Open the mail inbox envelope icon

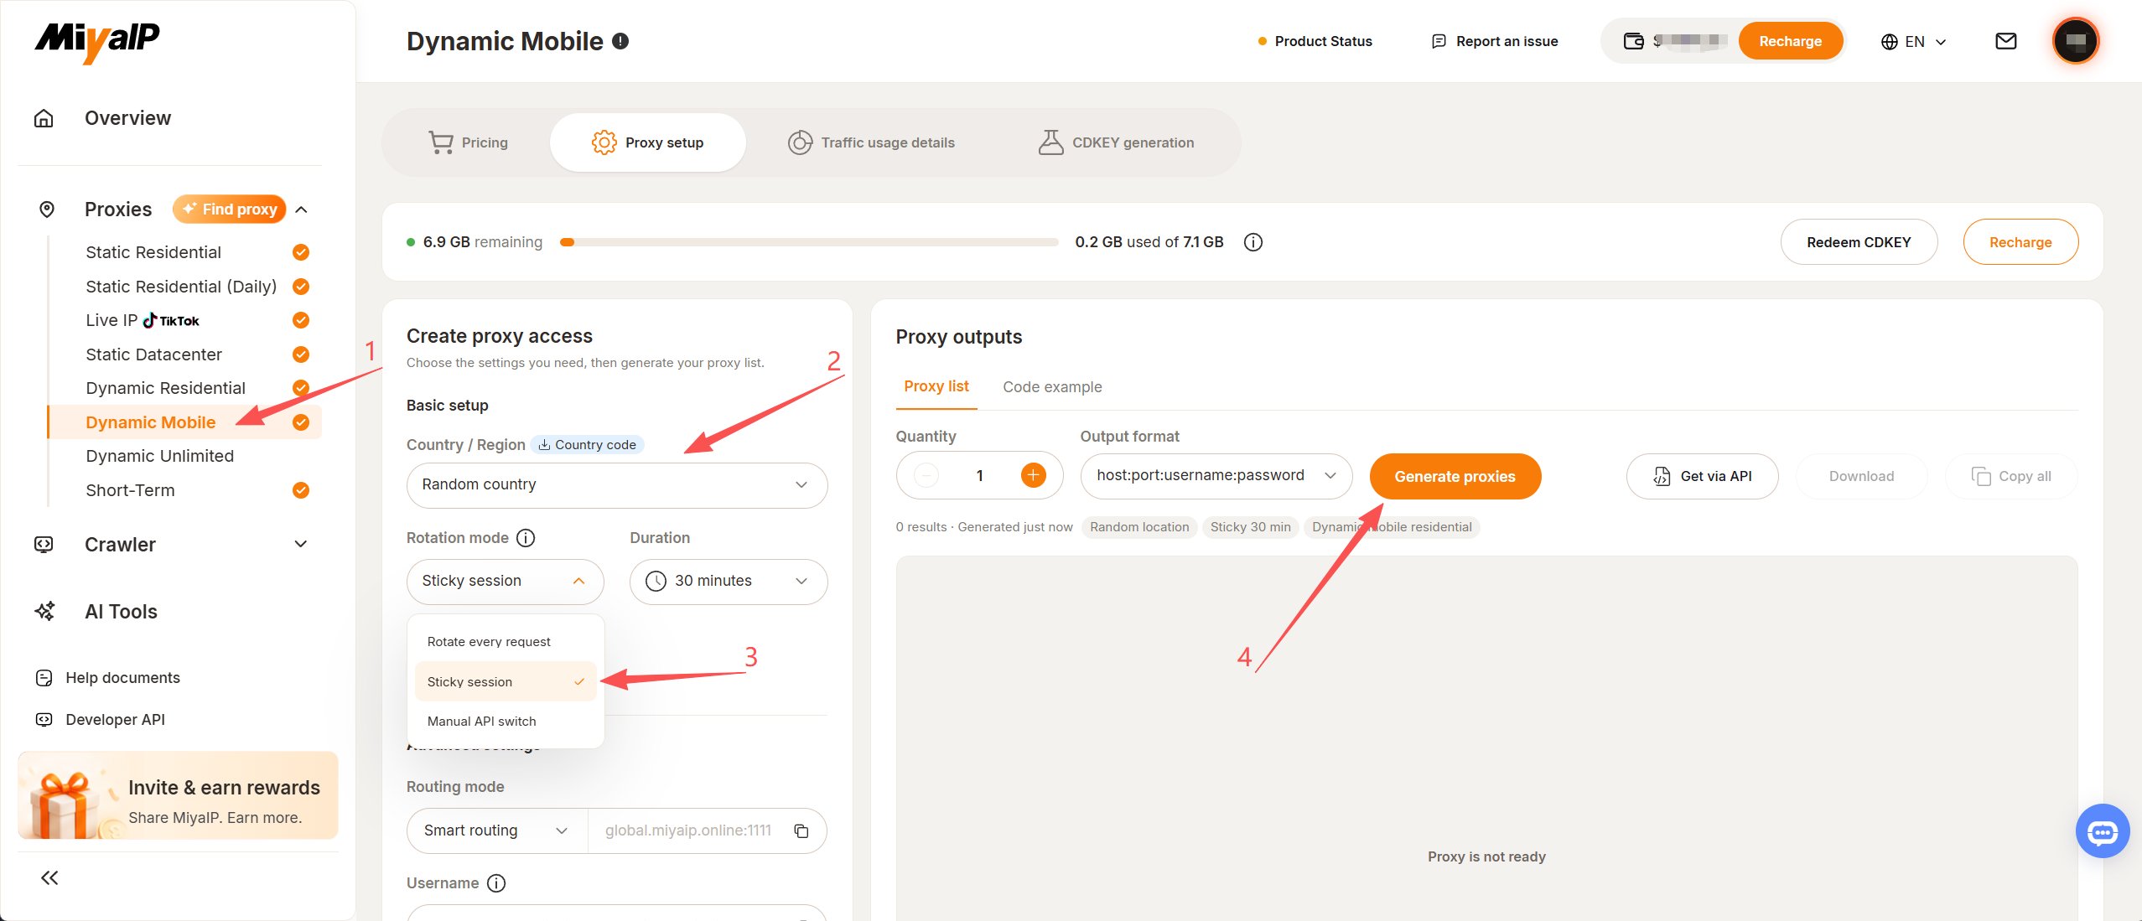2005,41
